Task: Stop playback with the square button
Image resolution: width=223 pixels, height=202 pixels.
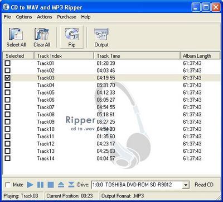Action: [x=51, y=185]
